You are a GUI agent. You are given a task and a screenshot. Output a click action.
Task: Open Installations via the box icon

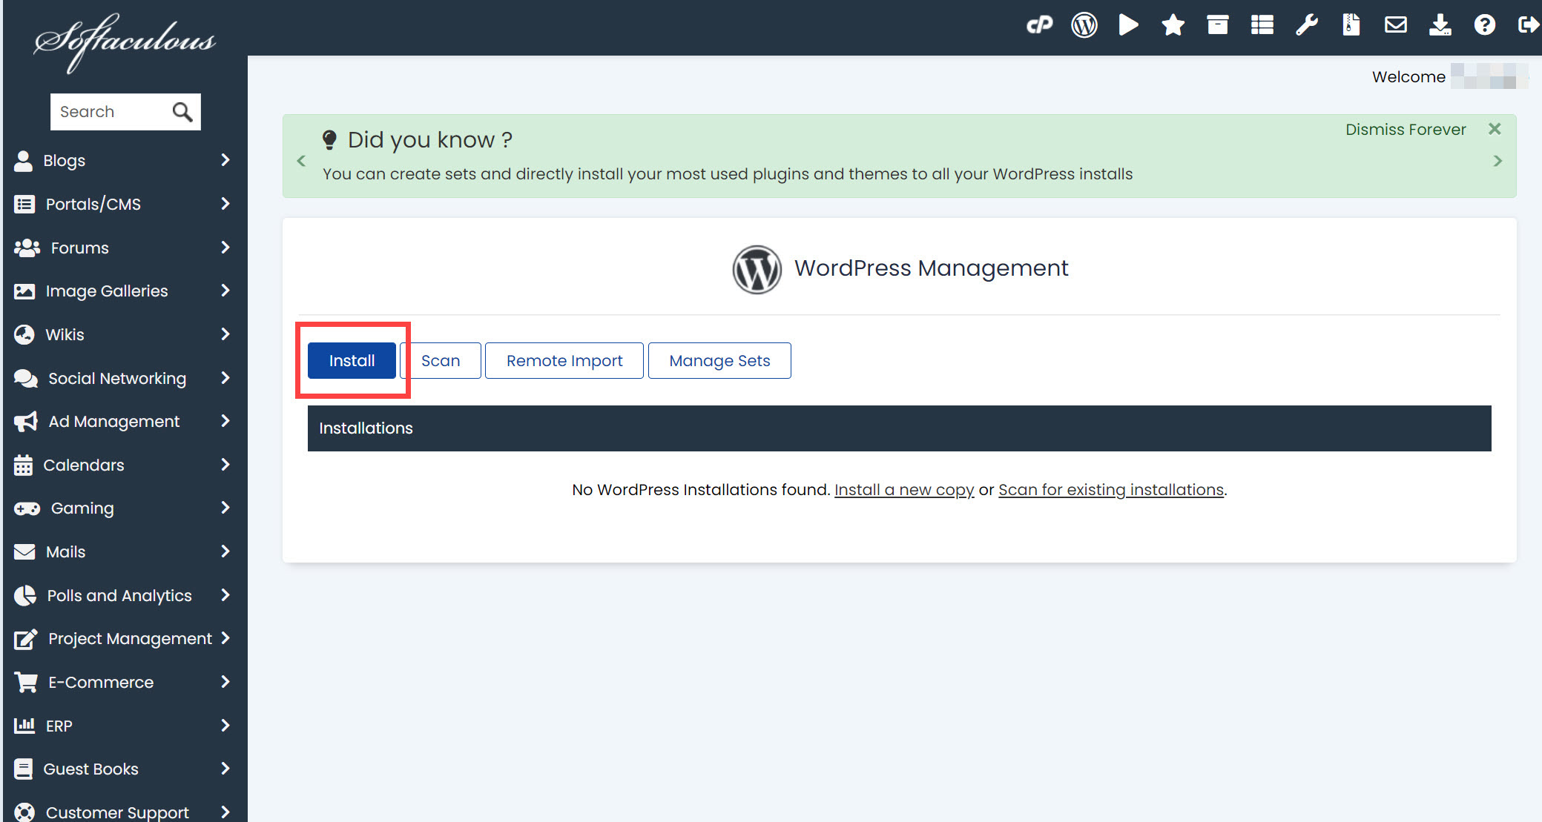pyautogui.click(x=1217, y=24)
